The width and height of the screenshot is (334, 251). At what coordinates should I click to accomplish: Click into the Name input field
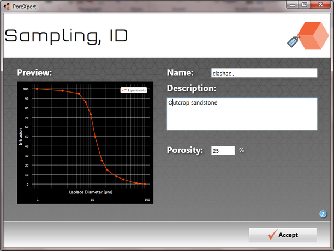point(264,73)
